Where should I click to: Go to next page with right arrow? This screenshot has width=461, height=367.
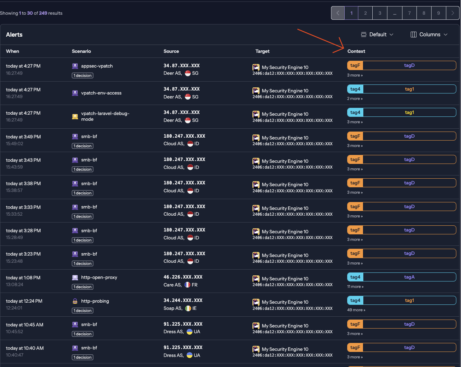[453, 13]
